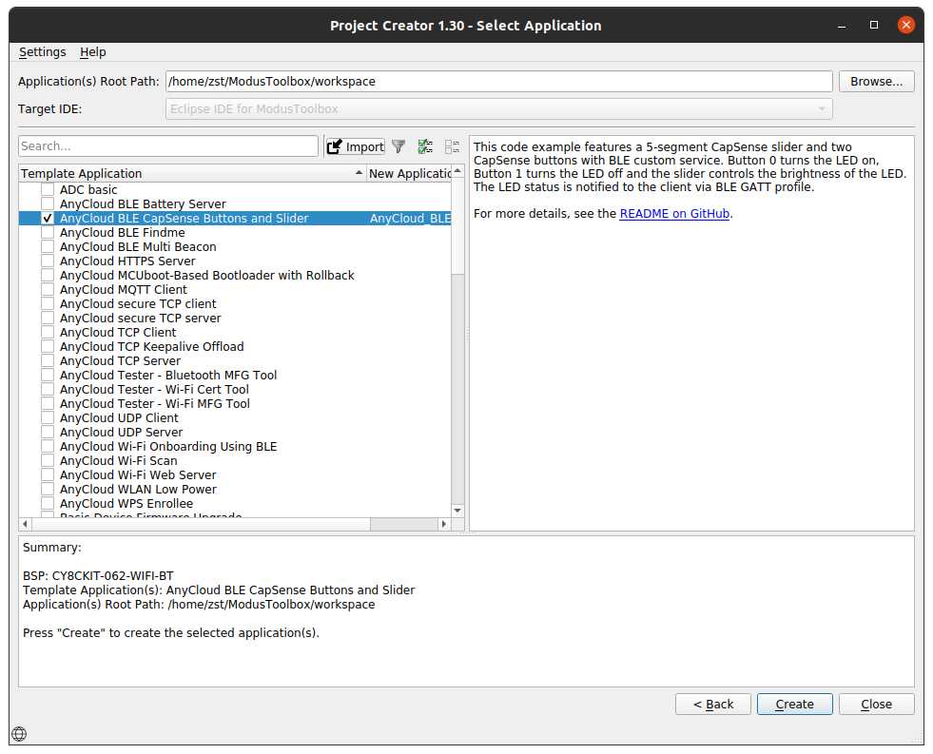Click the horizontal scrollbar left arrow

[x=25, y=524]
